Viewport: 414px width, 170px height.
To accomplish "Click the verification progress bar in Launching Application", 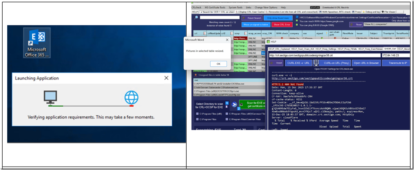I will (91, 105).
